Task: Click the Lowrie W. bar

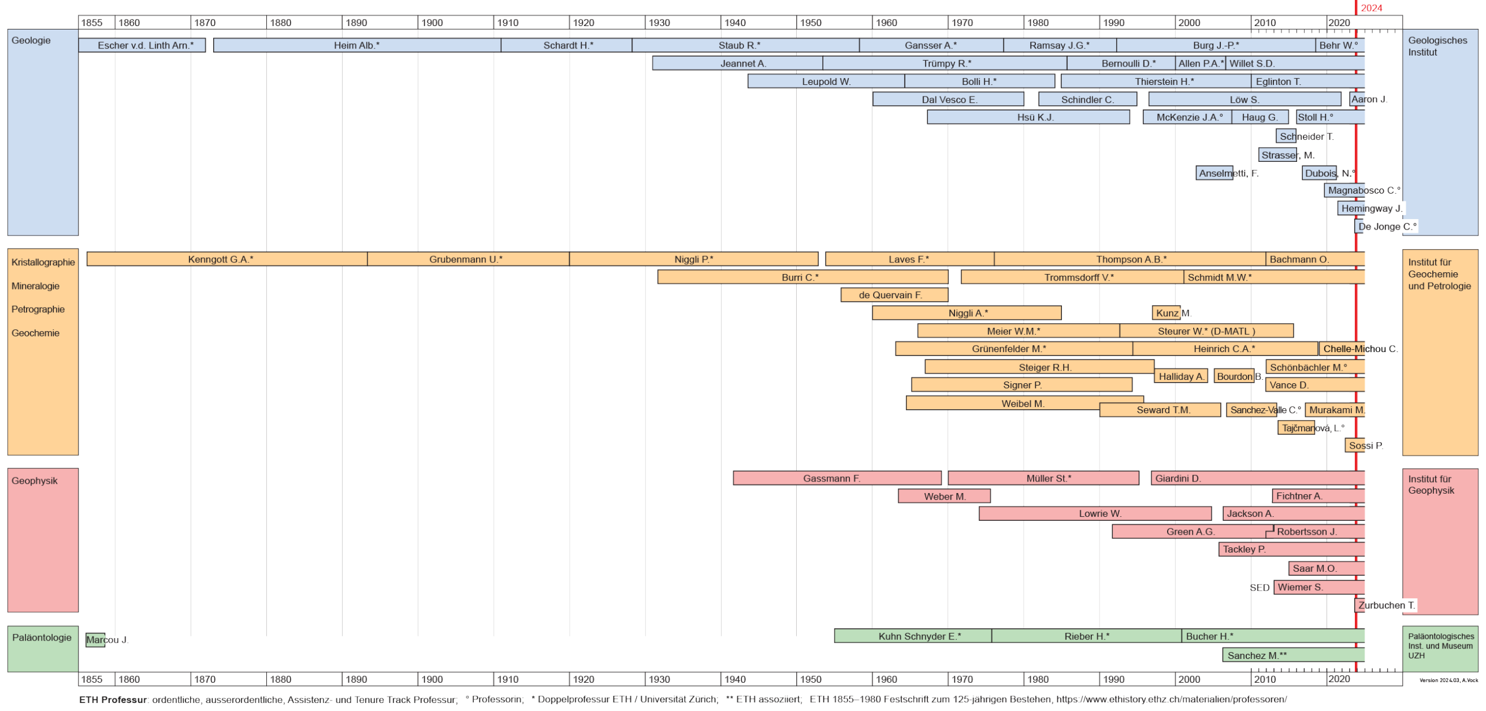Action: (x=1095, y=513)
